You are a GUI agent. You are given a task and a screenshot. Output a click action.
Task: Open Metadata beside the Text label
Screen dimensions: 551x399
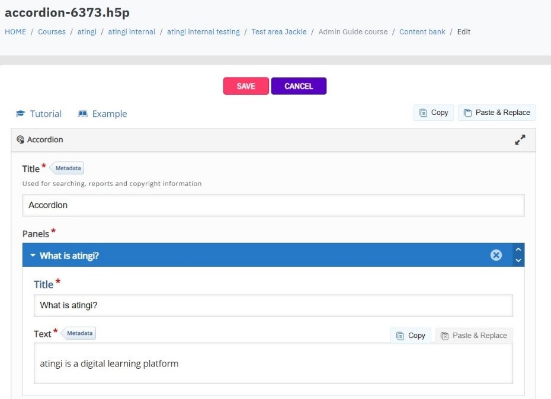tap(79, 333)
